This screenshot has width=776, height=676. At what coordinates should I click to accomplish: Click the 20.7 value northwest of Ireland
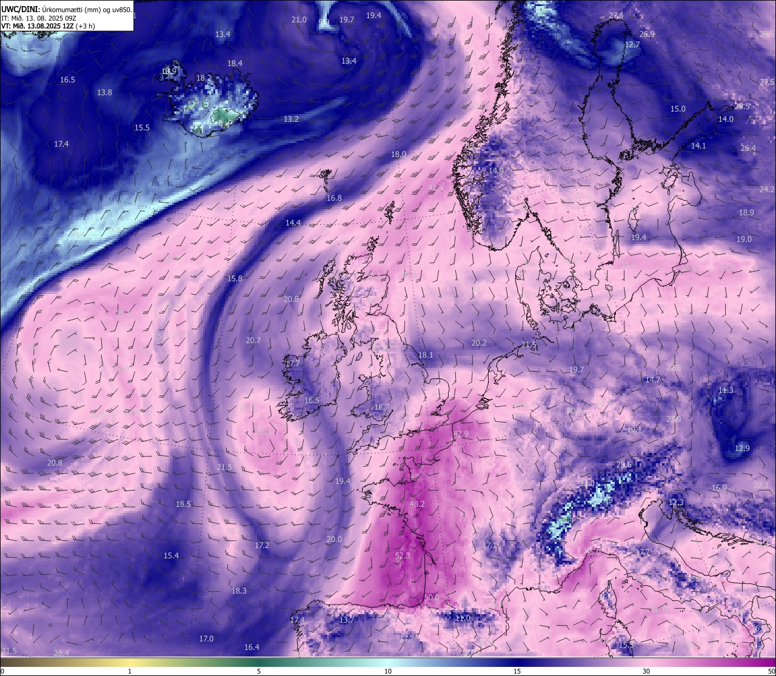coord(253,340)
